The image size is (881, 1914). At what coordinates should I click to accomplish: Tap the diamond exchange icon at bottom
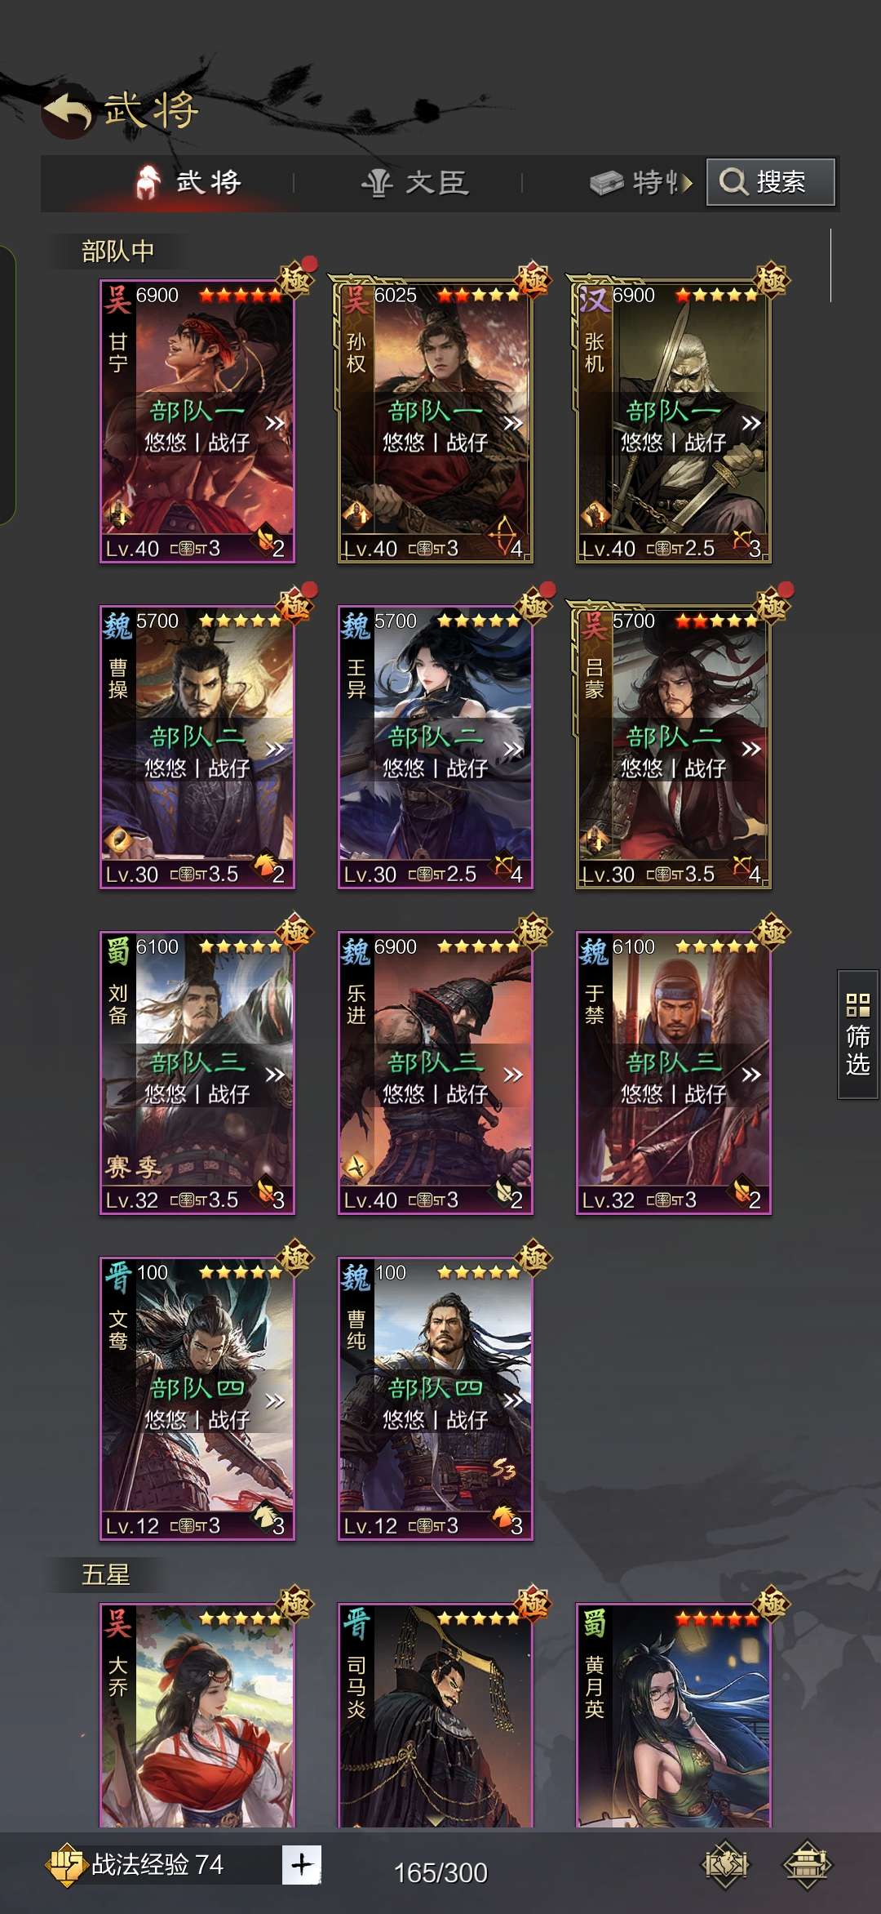point(725,1863)
